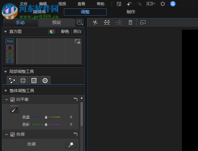
Task: Toggle the 色调 checkbox
Action: 13,134
